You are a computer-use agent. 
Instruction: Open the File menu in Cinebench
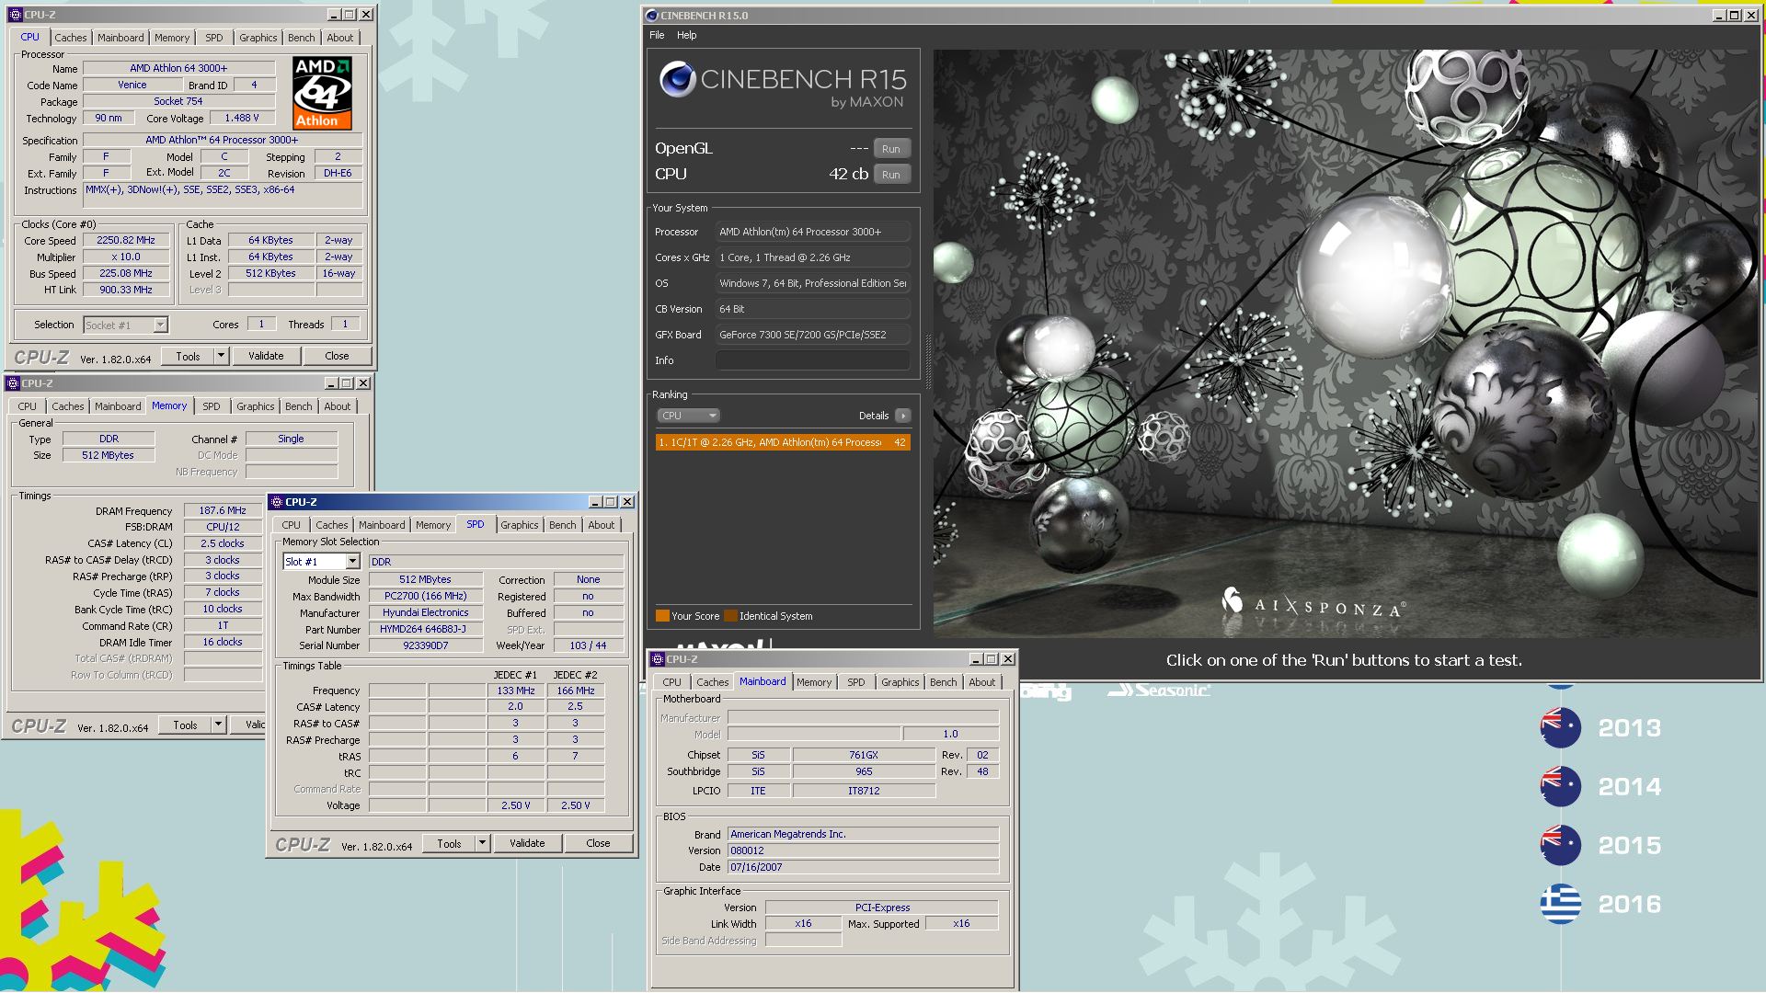[x=657, y=35]
